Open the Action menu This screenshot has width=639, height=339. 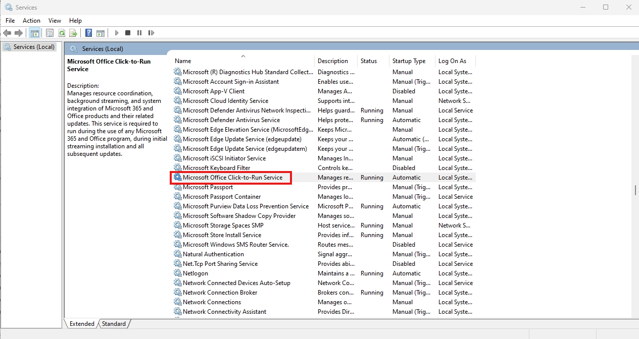(31, 21)
